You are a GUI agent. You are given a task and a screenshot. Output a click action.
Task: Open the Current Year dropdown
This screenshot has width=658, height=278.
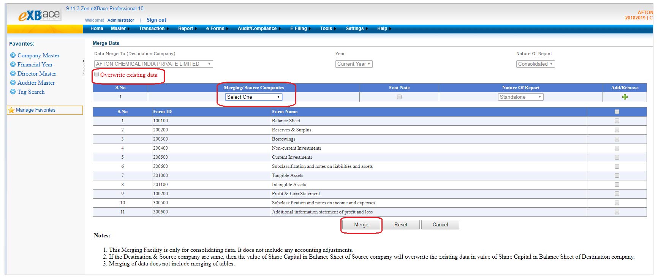coord(354,64)
